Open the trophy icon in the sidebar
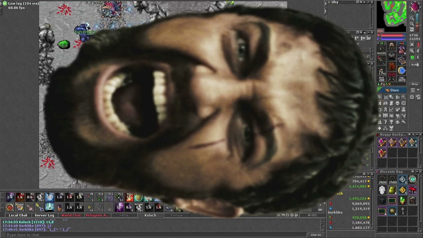 point(392,122)
